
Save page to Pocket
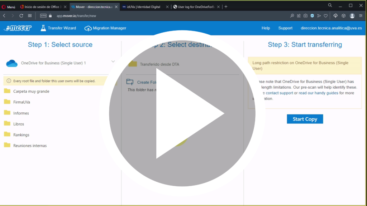(319, 16)
